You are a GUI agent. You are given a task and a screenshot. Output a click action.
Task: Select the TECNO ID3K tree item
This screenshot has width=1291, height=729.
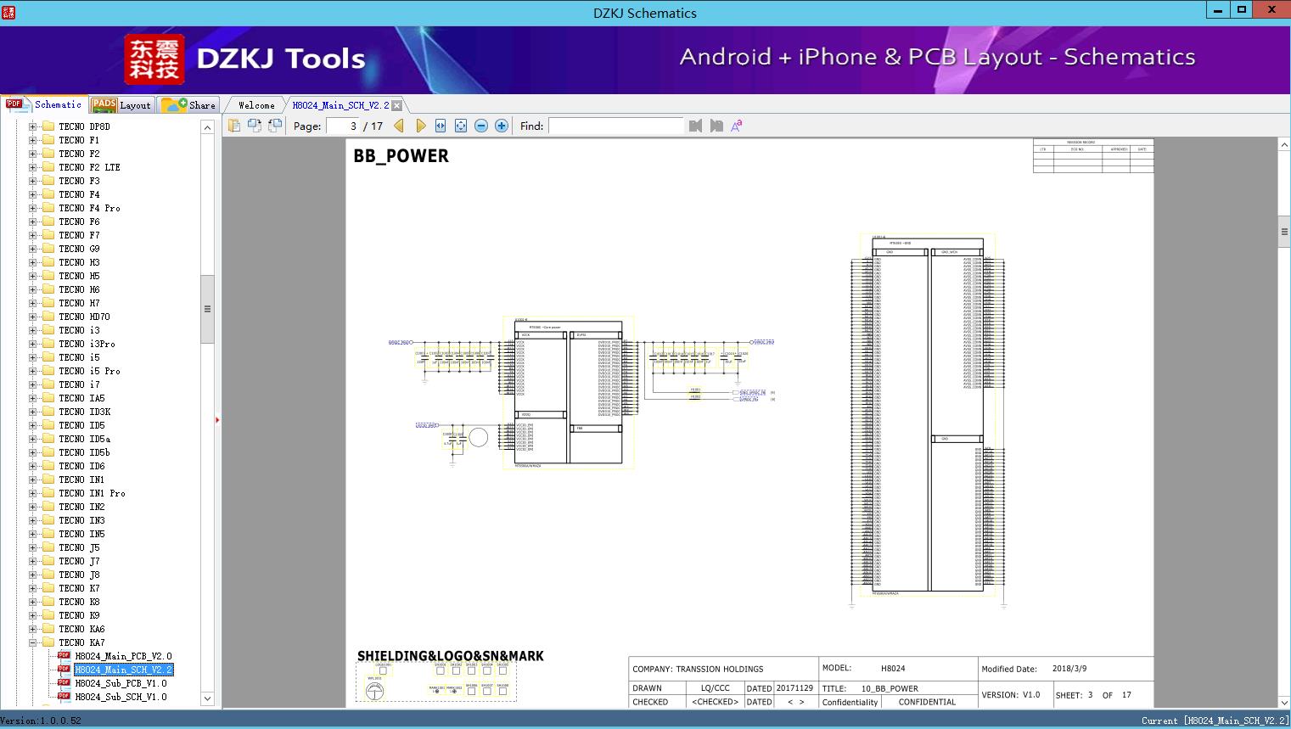[85, 412]
